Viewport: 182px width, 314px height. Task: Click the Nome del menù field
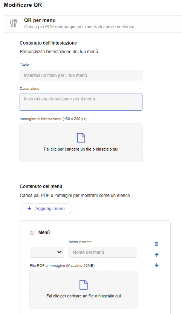[x=103, y=252]
